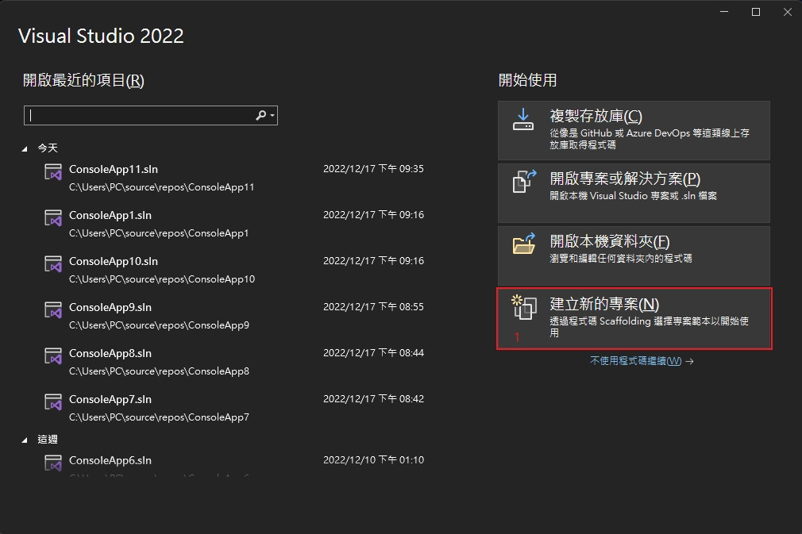Click path C:\Users\PC\source\repos\ConsoleApp7
Screen dimensions: 802x534
coord(159,417)
